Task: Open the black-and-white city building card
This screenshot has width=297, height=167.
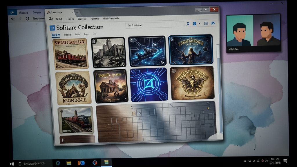Action: pos(108,52)
